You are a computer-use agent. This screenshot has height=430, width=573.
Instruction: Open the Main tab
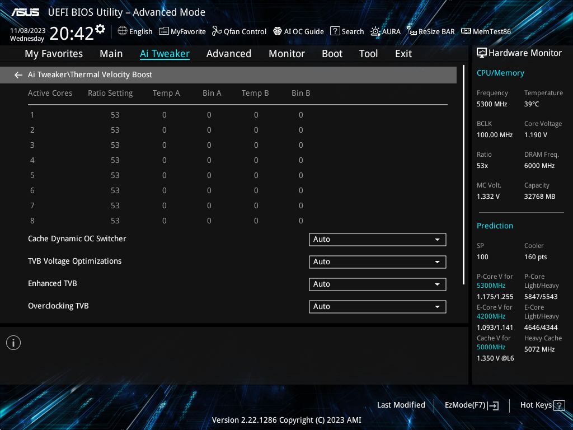tap(111, 54)
